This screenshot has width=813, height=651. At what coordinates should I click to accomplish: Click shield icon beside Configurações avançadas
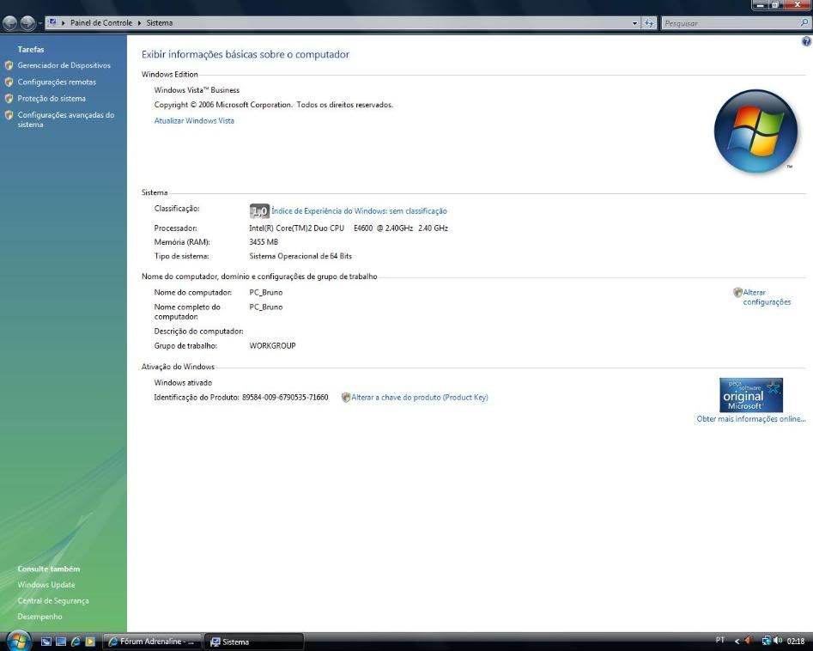9,115
